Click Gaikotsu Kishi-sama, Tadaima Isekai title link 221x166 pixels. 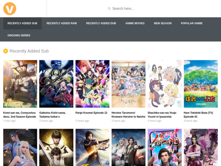pyautogui.click(x=52, y=115)
